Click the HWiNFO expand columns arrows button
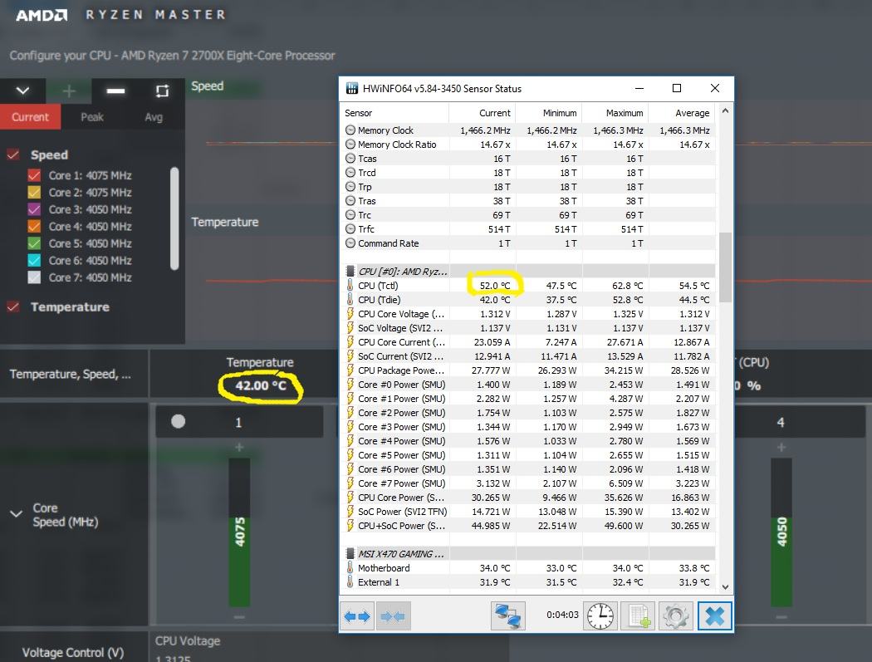The height and width of the screenshot is (662, 872). point(356,615)
